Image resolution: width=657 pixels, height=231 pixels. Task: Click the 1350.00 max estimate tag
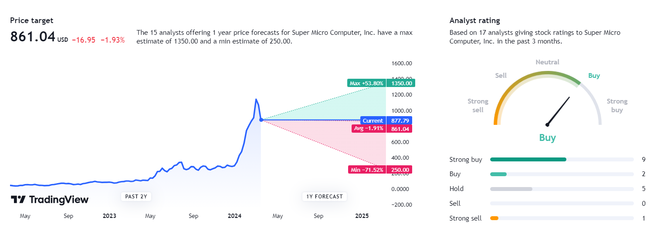tap(400, 83)
